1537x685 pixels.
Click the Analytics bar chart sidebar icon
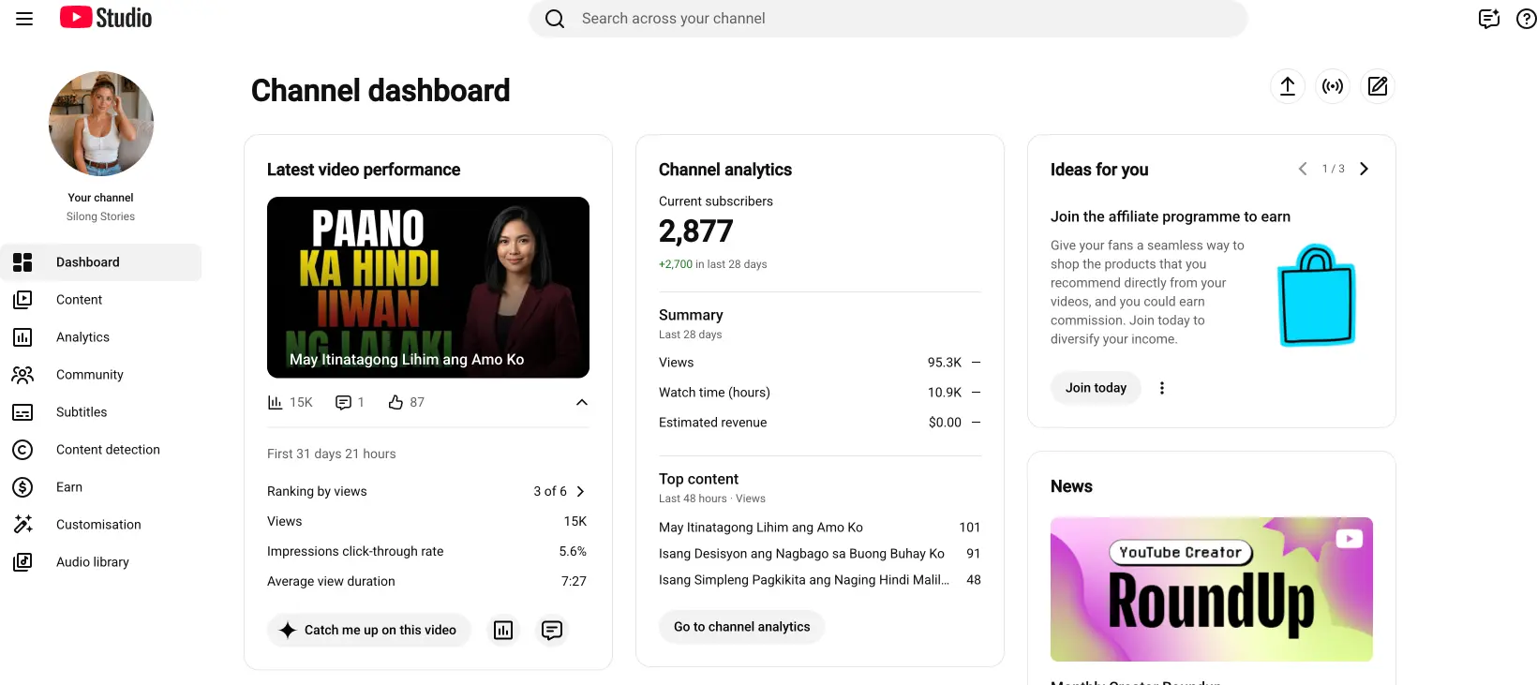(x=22, y=337)
